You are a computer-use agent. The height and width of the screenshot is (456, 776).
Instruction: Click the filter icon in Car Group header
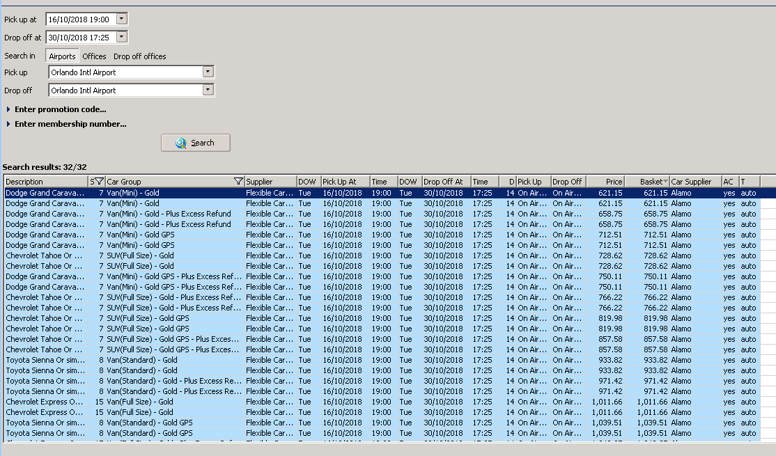point(238,182)
